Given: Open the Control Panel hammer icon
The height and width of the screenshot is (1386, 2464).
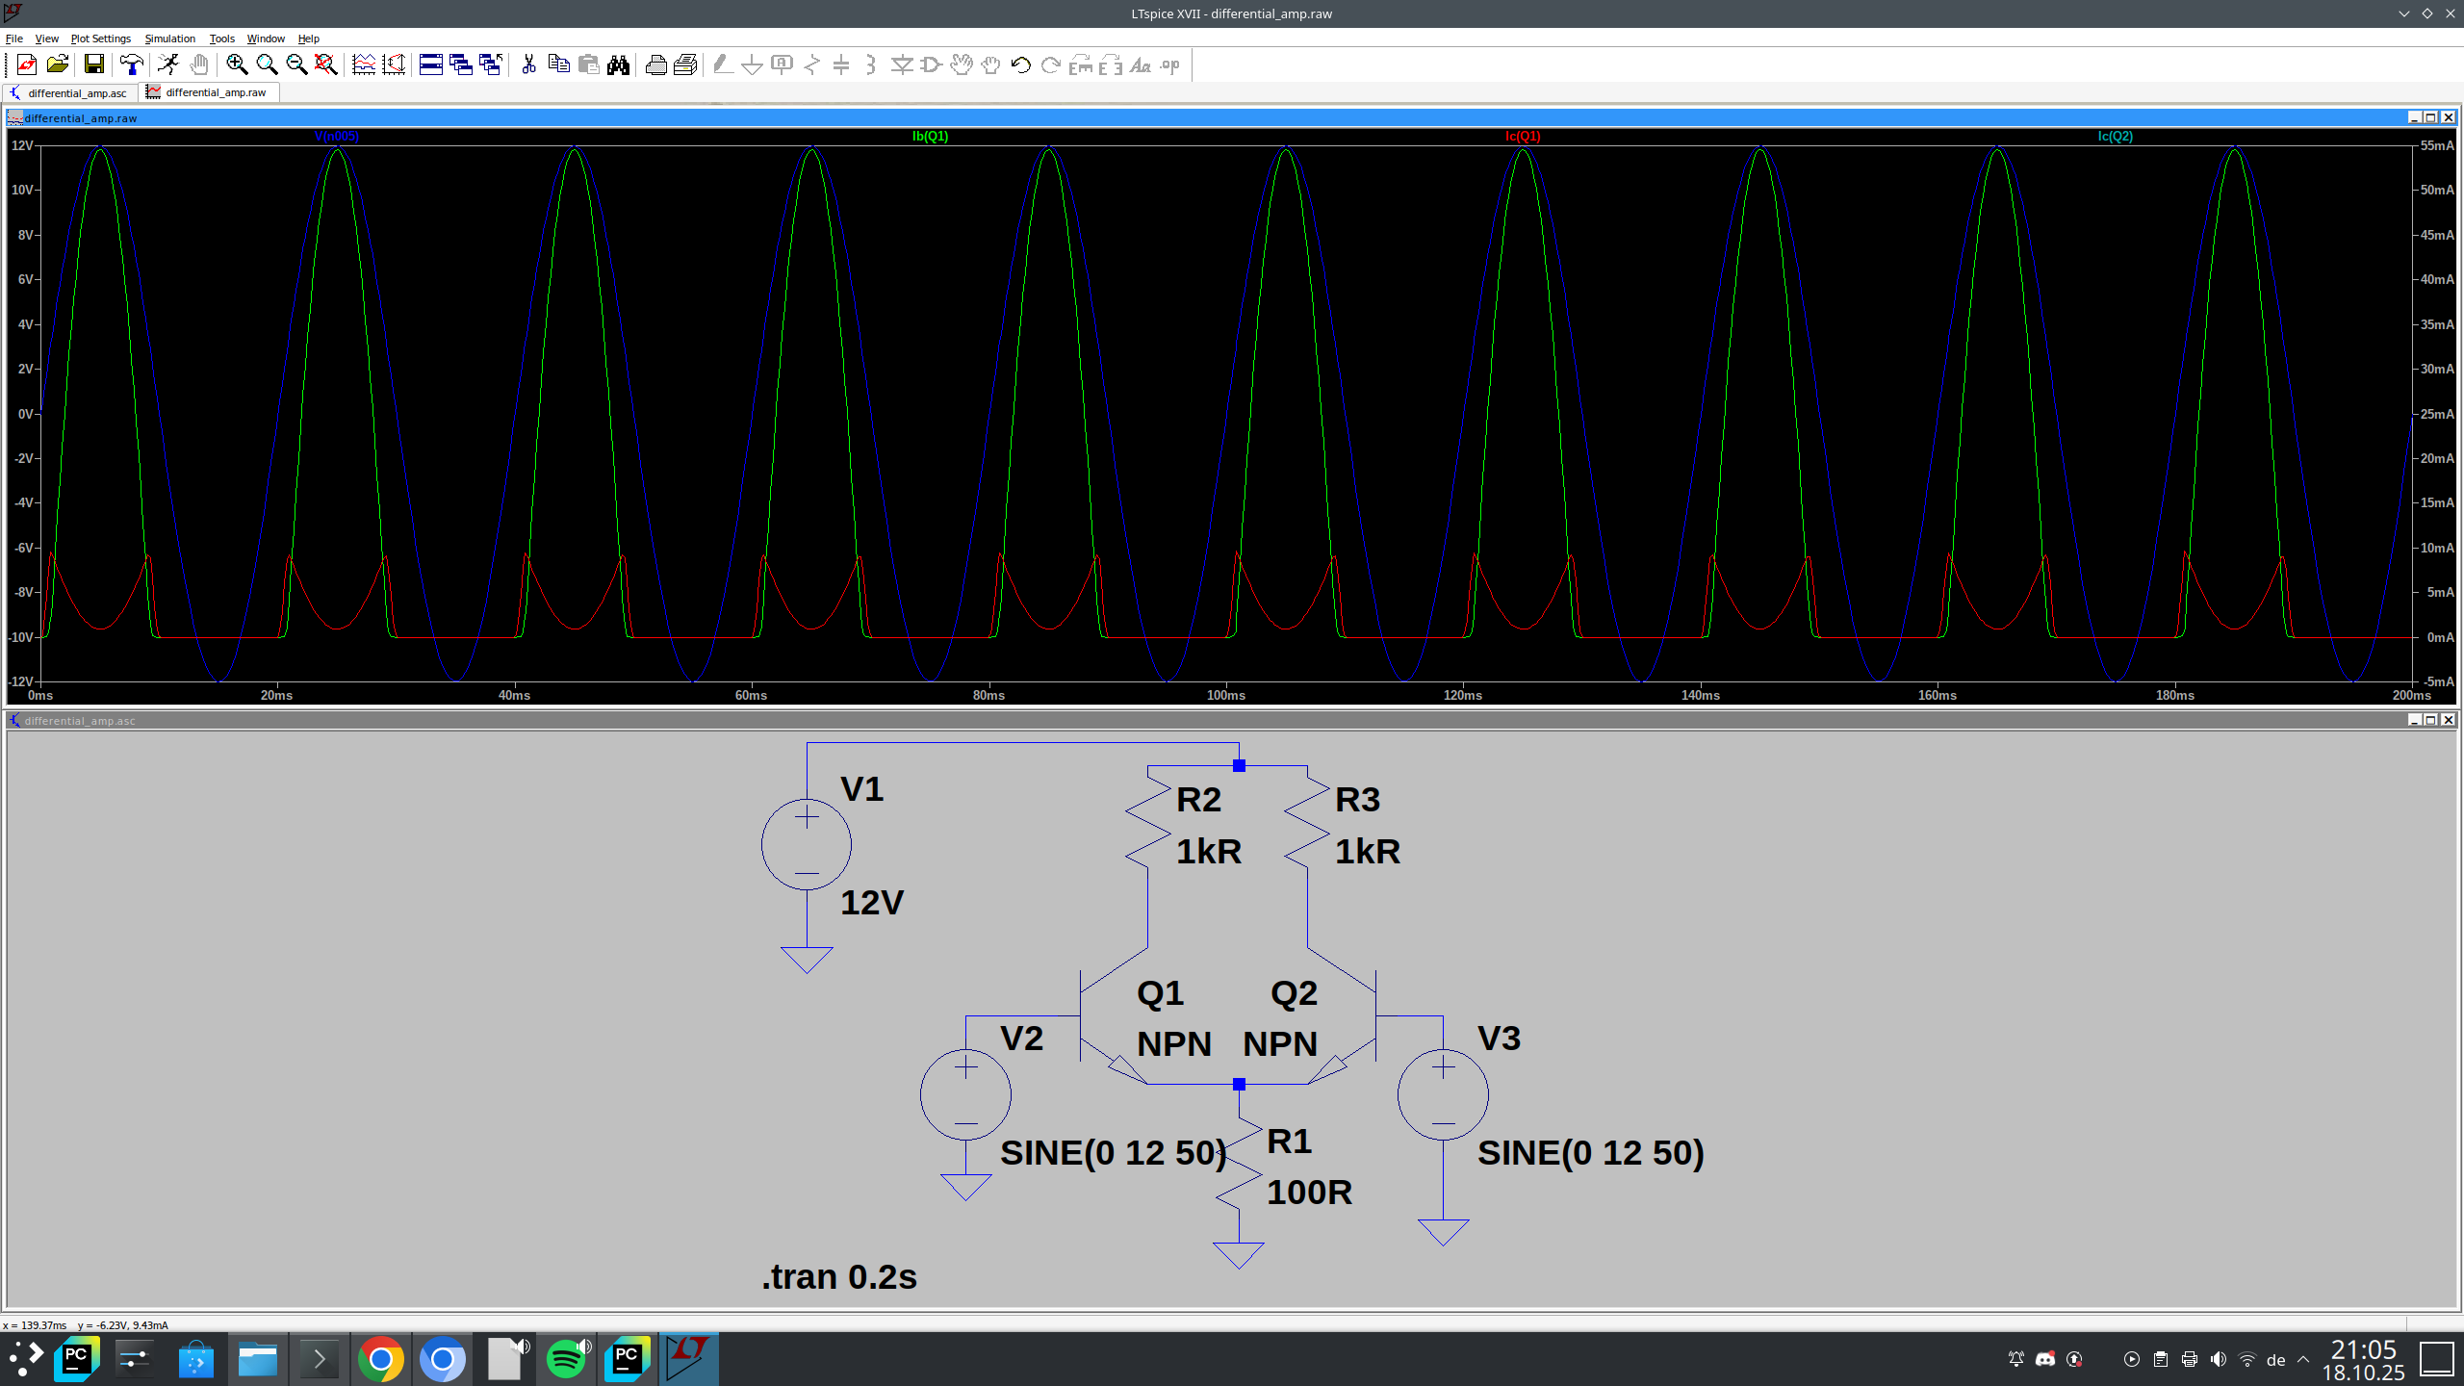Looking at the screenshot, I should coord(131,64).
